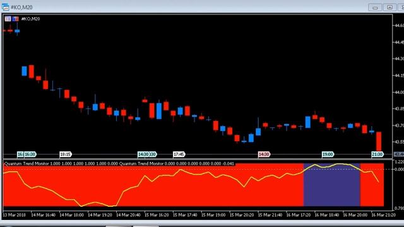This screenshot has height=227, width=404.
Task: Click the purple zone in Trend Monitor
Action: (x=332, y=185)
